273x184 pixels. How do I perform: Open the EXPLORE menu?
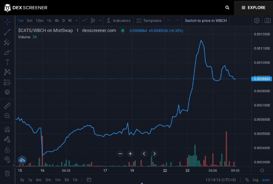[253, 7]
